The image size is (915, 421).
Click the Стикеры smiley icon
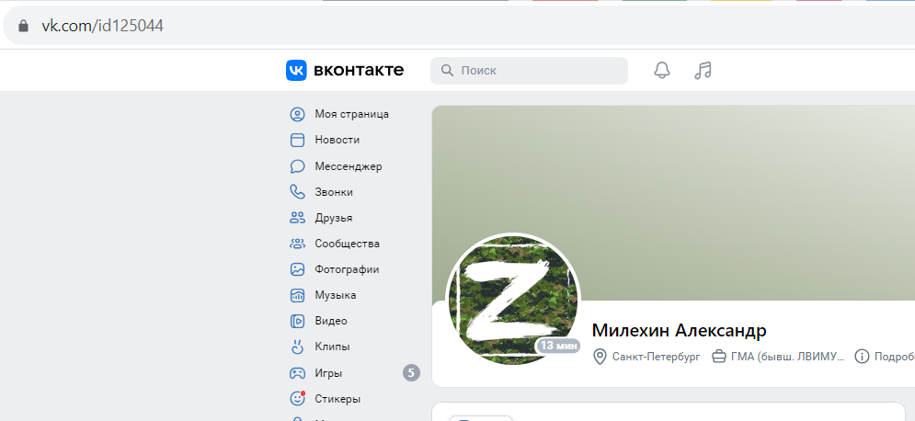pos(298,398)
